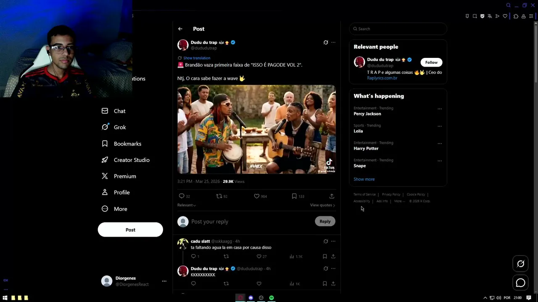Open Spotify from the taskbar

pyautogui.click(x=272, y=298)
